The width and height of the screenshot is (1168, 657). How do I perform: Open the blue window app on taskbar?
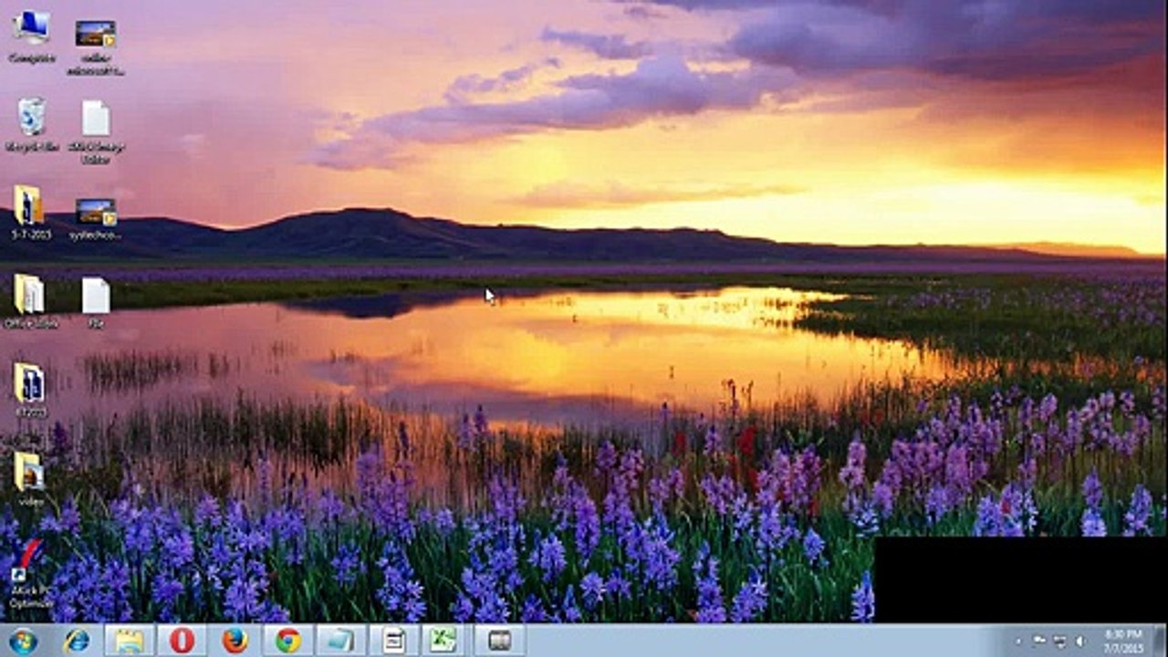341,641
